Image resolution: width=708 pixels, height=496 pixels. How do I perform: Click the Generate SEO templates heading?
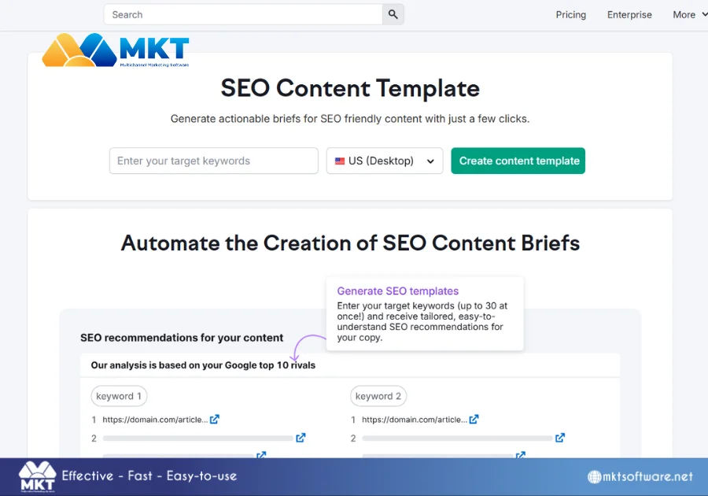pos(398,291)
